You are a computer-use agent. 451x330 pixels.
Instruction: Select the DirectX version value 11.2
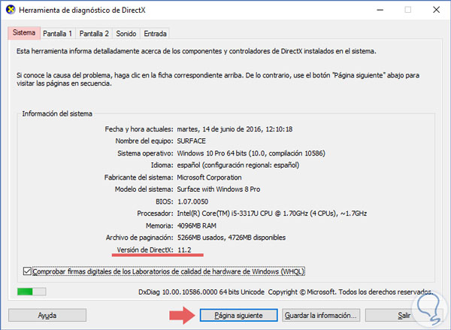(184, 250)
